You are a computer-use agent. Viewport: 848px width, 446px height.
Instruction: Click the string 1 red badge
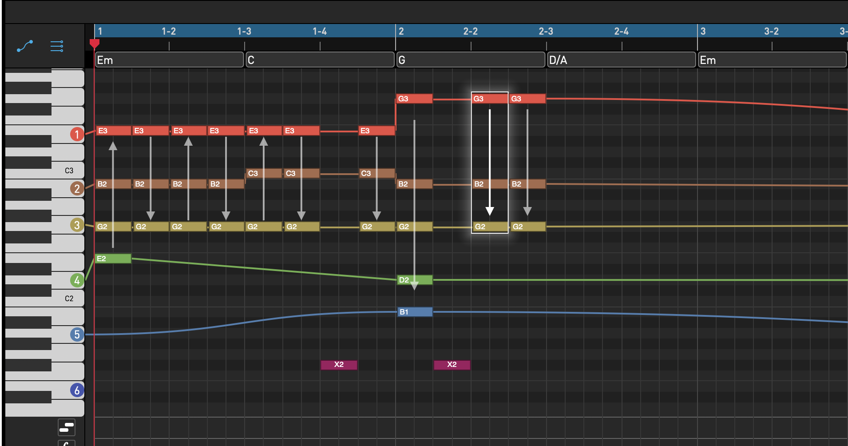77,134
